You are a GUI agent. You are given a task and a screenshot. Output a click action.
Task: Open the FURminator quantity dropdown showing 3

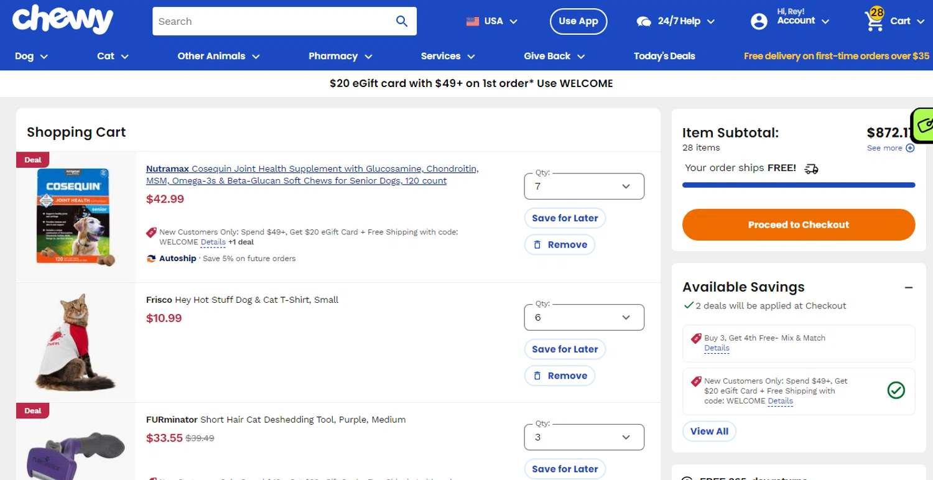[584, 437]
